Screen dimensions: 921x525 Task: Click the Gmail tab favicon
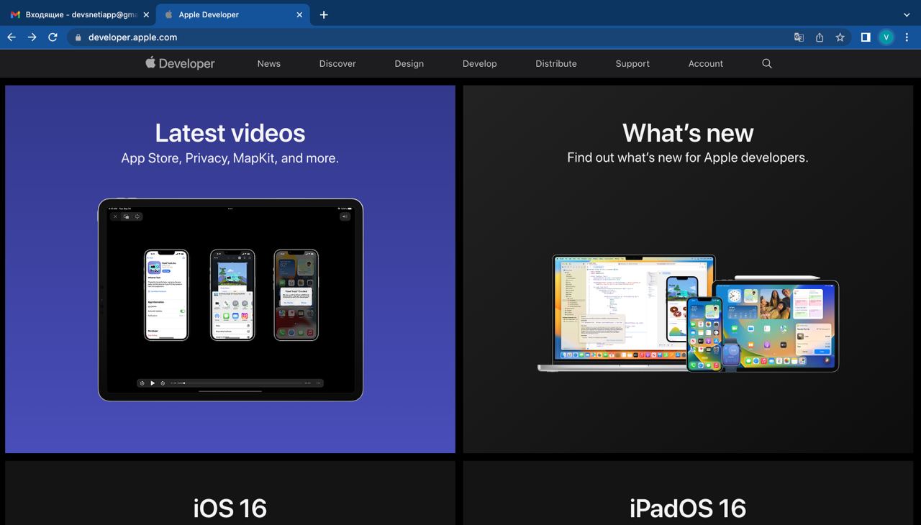tap(15, 14)
